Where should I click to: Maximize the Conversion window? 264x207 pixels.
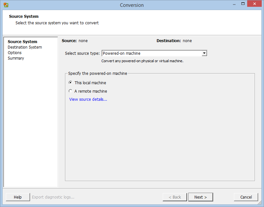[x=243, y=4]
